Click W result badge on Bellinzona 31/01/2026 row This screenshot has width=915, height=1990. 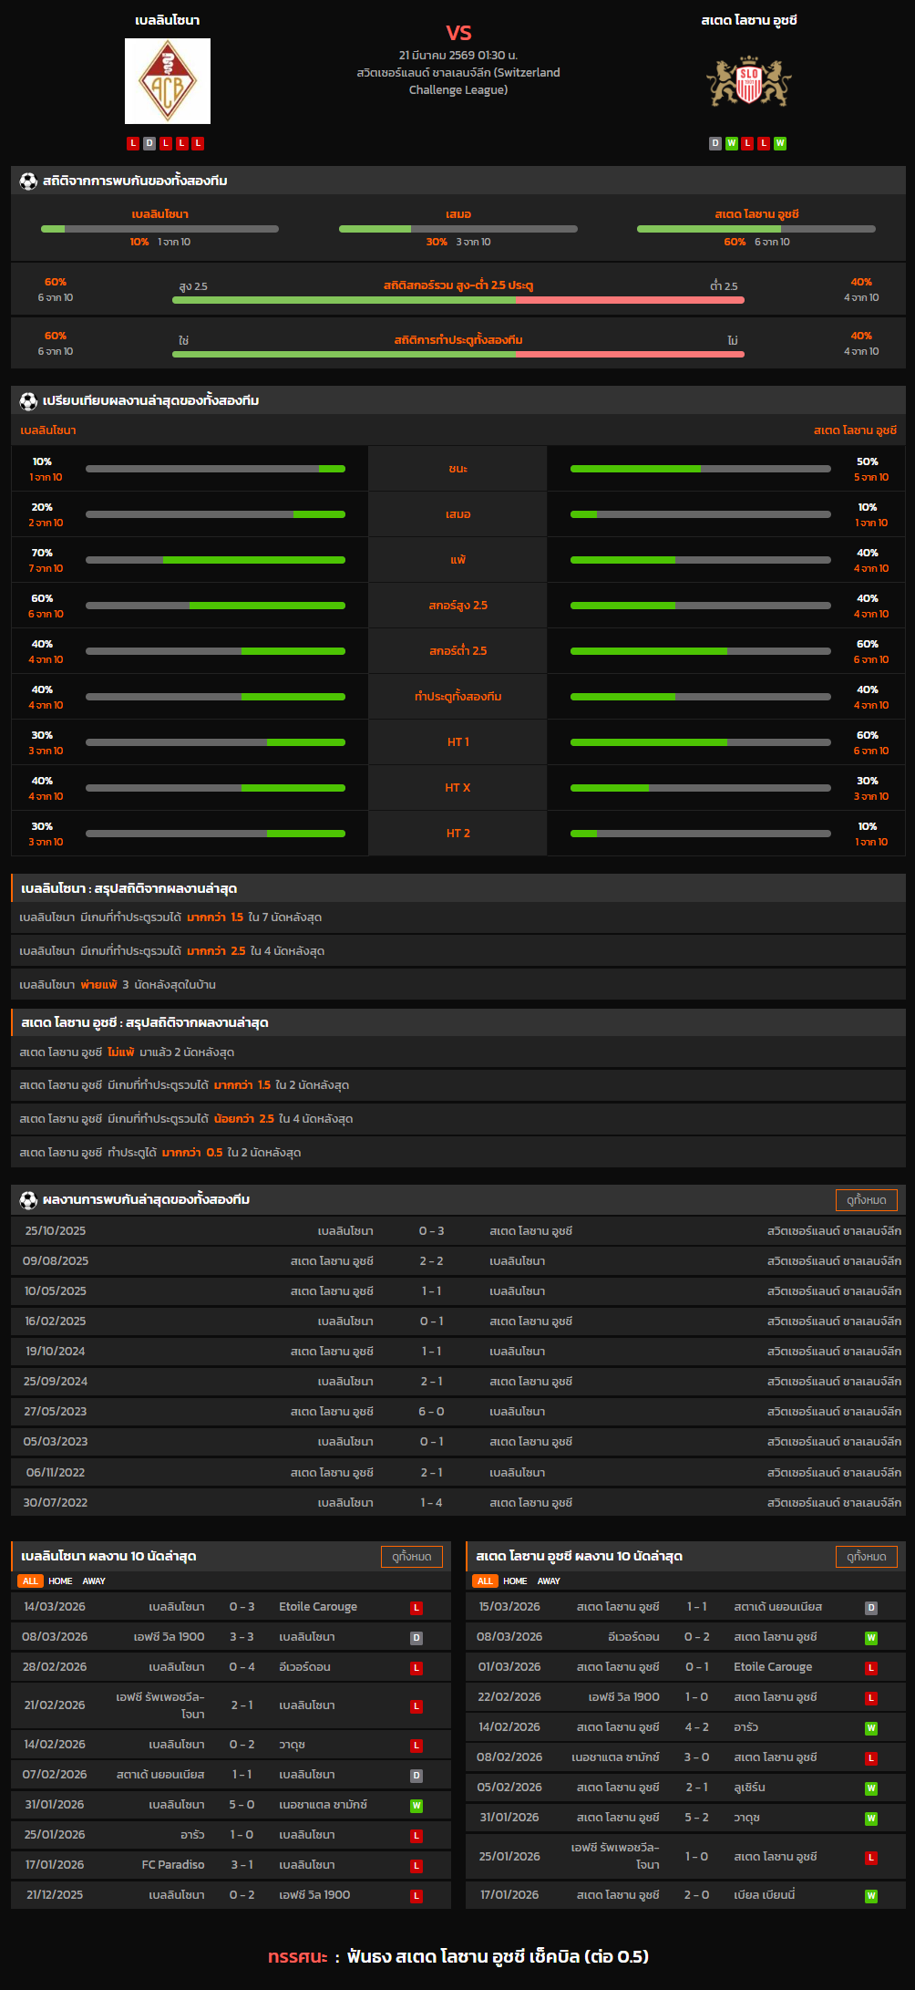[x=416, y=1806]
